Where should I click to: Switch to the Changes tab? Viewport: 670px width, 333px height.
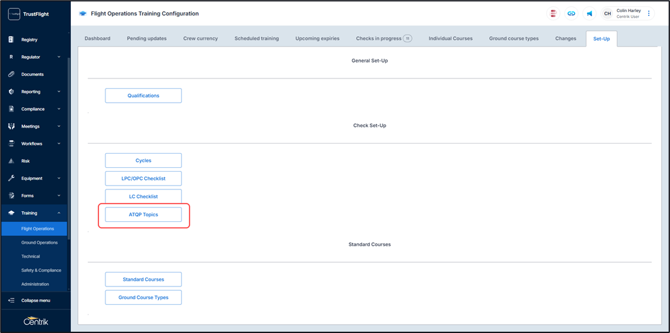point(566,38)
